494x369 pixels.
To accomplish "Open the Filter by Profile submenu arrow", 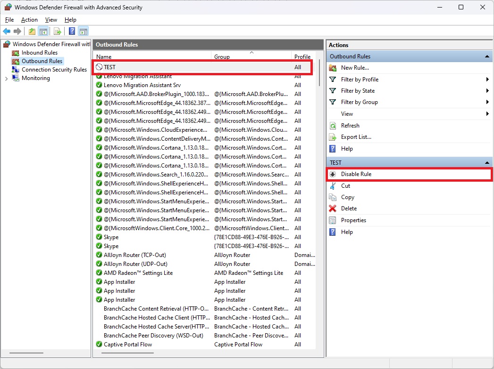I will click(x=487, y=80).
